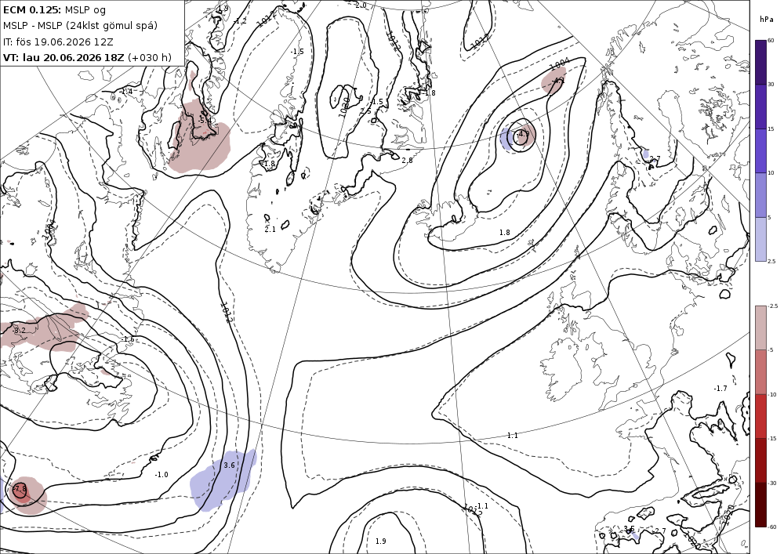
Task: Click the '3.6' value in blue patch
Action: point(229,465)
